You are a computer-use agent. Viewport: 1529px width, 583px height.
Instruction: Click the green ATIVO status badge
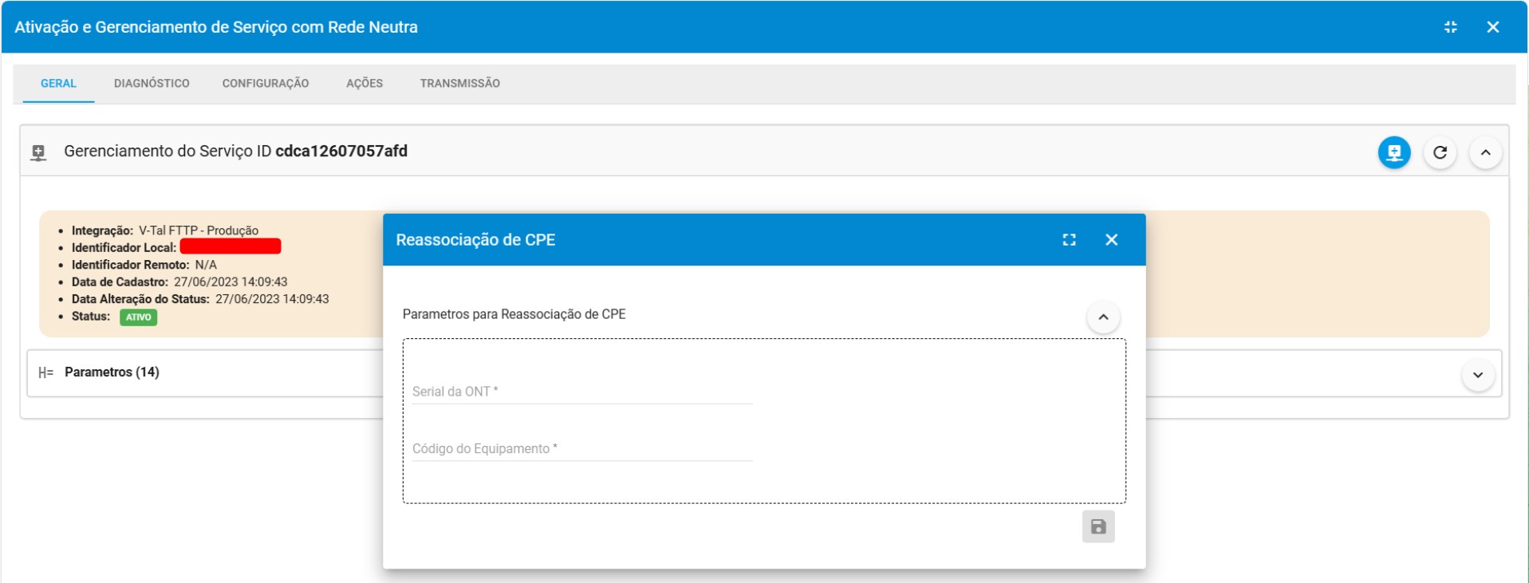point(138,317)
